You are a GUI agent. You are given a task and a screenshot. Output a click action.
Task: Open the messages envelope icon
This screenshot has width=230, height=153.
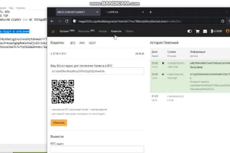(x=204, y=31)
